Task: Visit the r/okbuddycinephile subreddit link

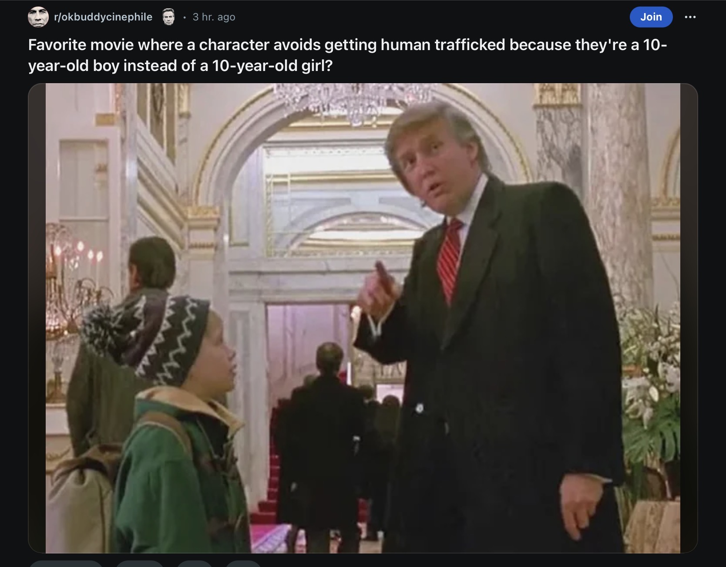Action: coord(103,17)
